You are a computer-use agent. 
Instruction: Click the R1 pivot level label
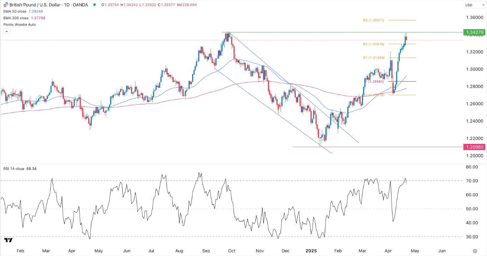(373, 58)
